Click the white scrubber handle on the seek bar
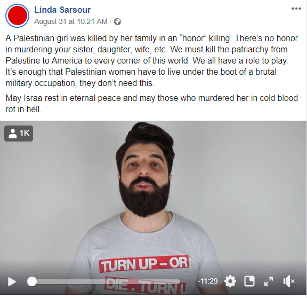Viewport: 307px width, 298px height. (32, 282)
